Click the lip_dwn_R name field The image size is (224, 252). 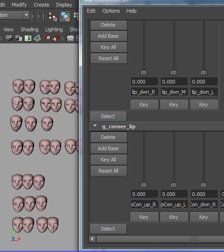click(x=144, y=92)
